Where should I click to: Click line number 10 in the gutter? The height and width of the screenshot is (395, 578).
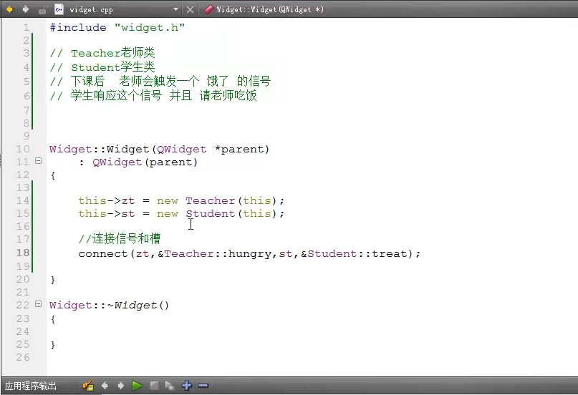[x=22, y=149]
